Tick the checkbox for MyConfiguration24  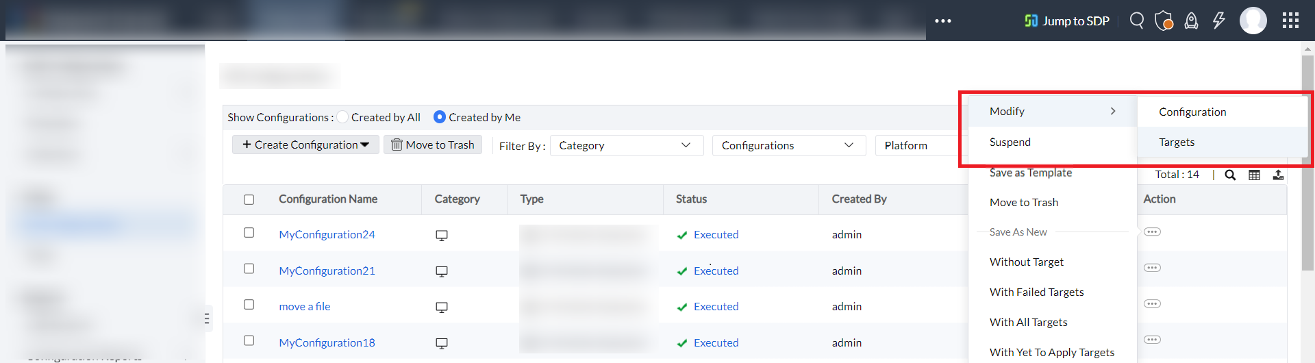pos(249,233)
